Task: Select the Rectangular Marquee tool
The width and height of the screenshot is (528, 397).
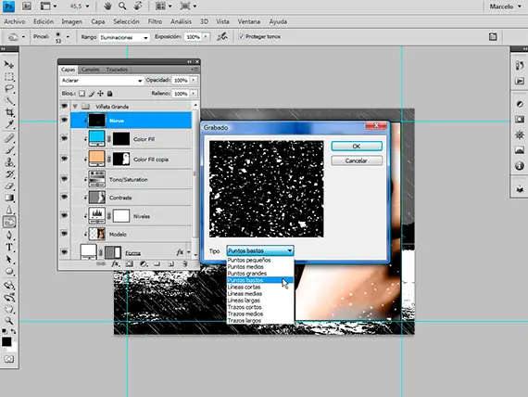Action: click(x=9, y=77)
